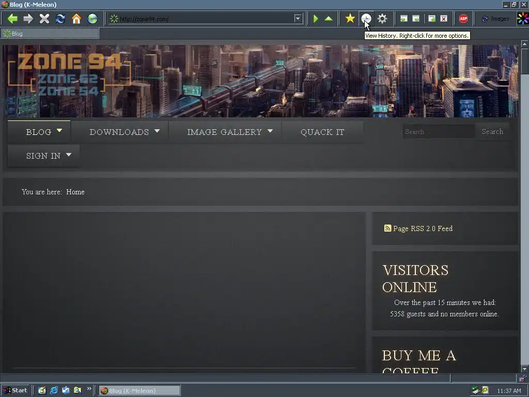Image resolution: width=529 pixels, height=397 pixels.
Task: Toggle the ABP ad blocker icon
Action: pos(463,19)
